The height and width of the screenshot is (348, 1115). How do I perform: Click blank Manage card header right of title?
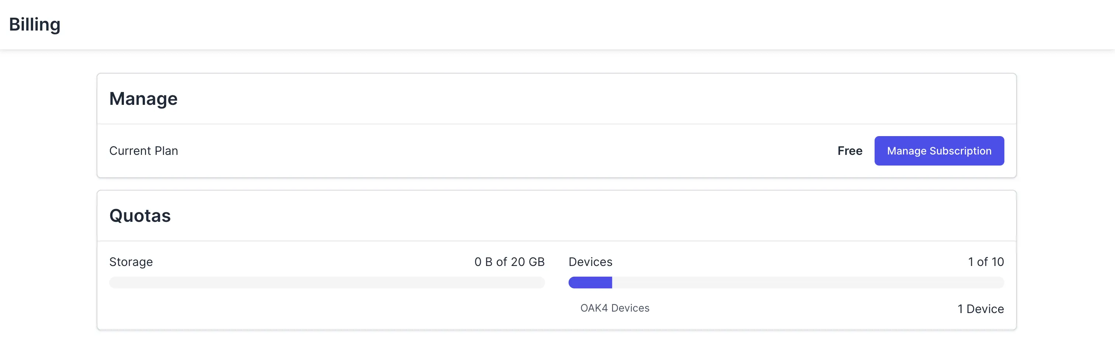pos(563,99)
